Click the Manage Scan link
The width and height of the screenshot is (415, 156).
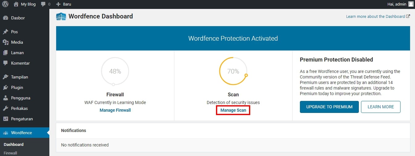click(233, 110)
